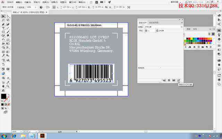Open Internet Explorer from the taskbar
The height and width of the screenshot is (139, 222).
tap(14, 136)
